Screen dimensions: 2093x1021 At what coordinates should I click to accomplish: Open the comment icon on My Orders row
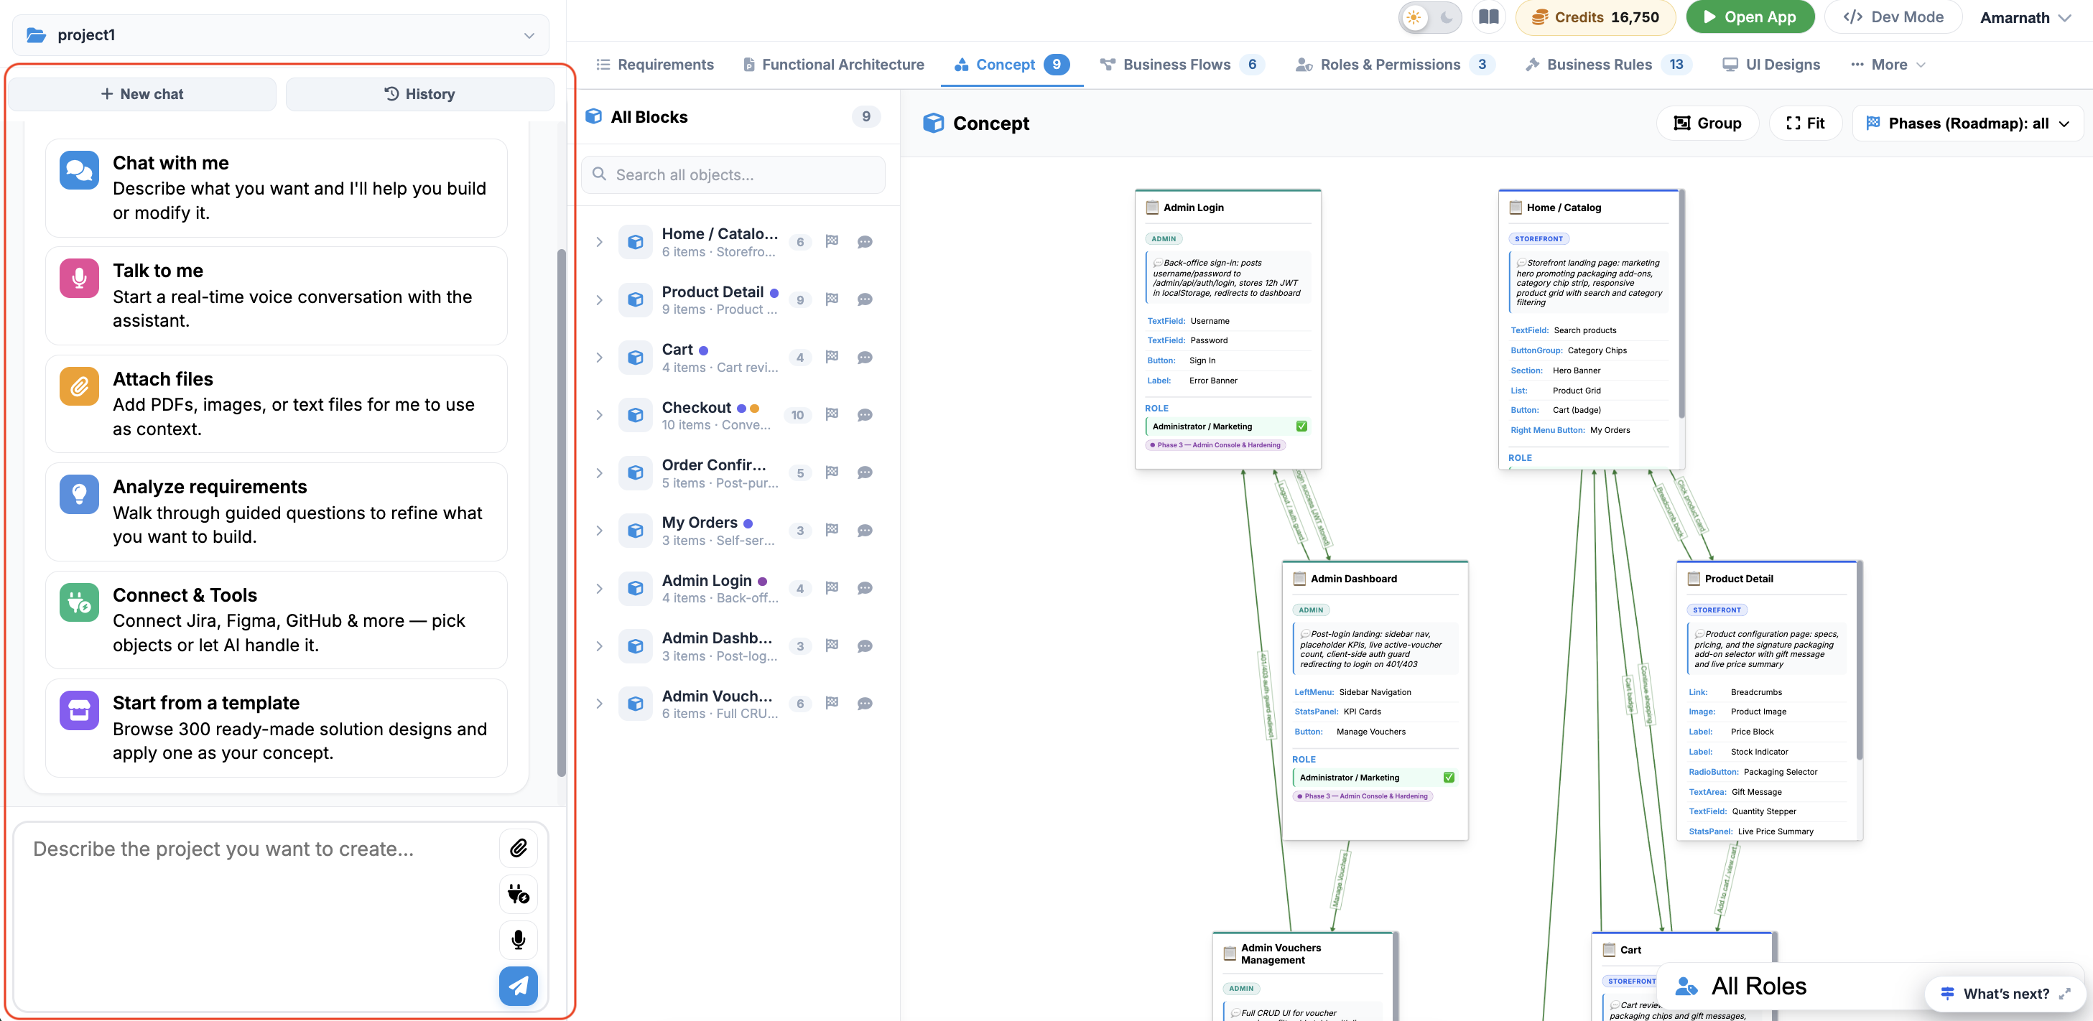(x=865, y=531)
